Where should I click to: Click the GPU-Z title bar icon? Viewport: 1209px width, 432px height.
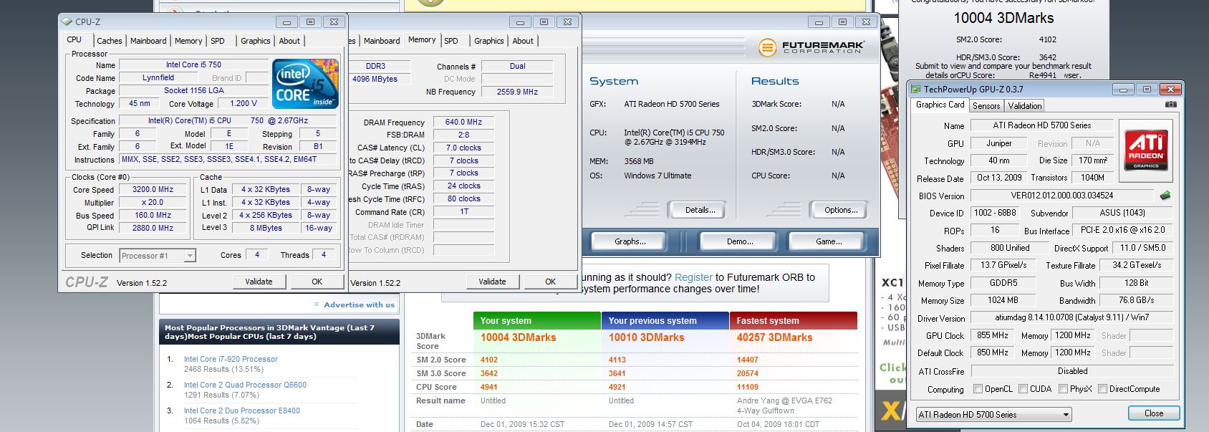point(915,89)
